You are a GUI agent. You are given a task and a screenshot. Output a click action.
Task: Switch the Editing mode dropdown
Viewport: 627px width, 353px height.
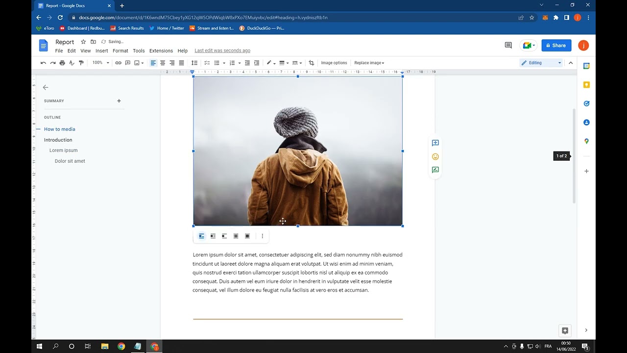[541, 63]
